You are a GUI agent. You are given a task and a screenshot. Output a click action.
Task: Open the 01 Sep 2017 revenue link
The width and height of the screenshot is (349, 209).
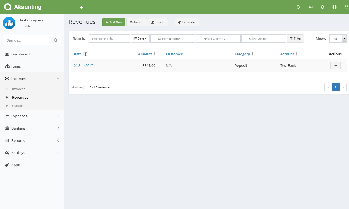[83, 66]
